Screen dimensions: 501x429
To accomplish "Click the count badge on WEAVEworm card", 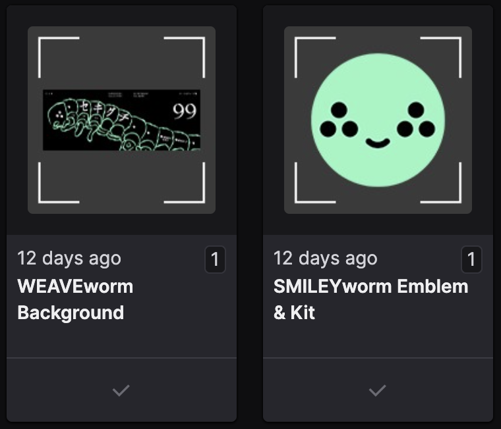I will [x=215, y=259].
